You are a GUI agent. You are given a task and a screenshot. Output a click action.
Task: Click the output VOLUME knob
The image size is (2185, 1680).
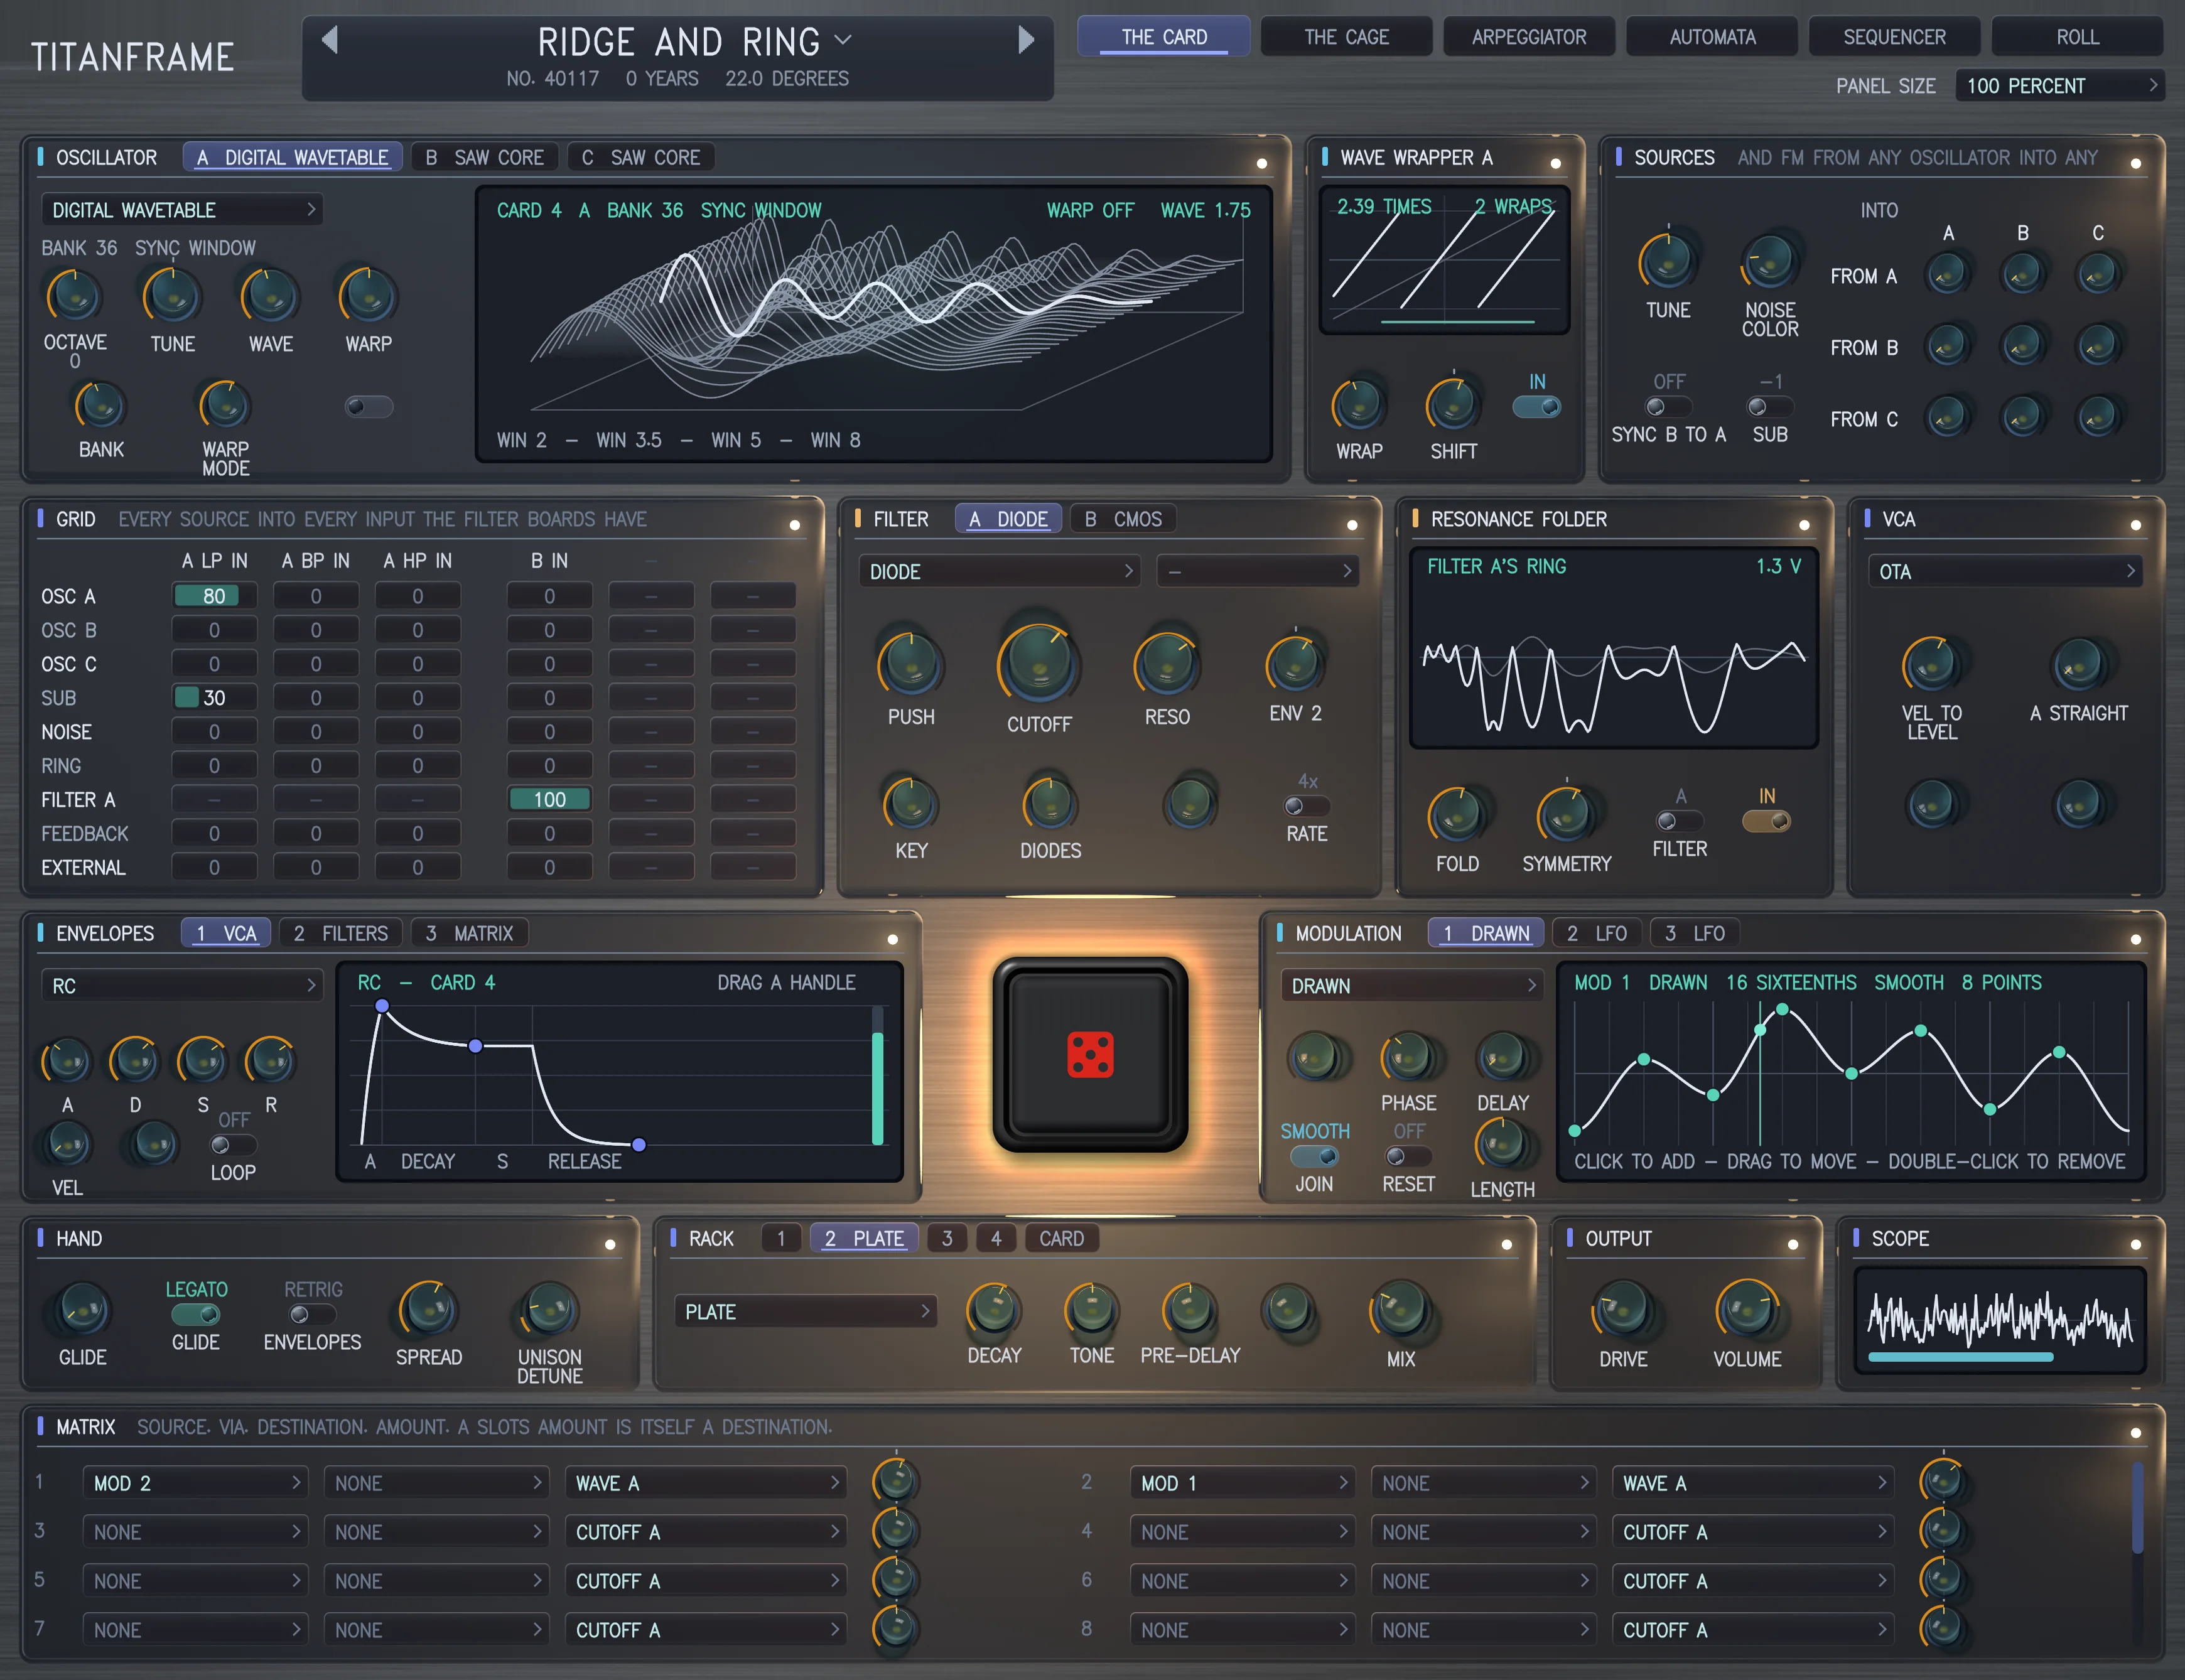click(1747, 1310)
